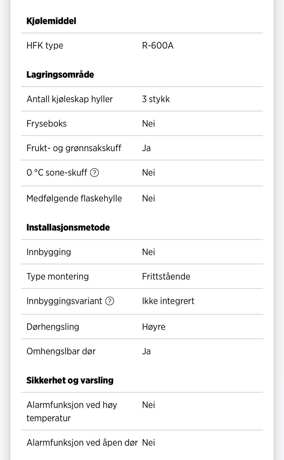Image resolution: width=284 pixels, height=460 pixels.
Task: Select the Medfølgende flaskehylle label
Action: pos(74,199)
